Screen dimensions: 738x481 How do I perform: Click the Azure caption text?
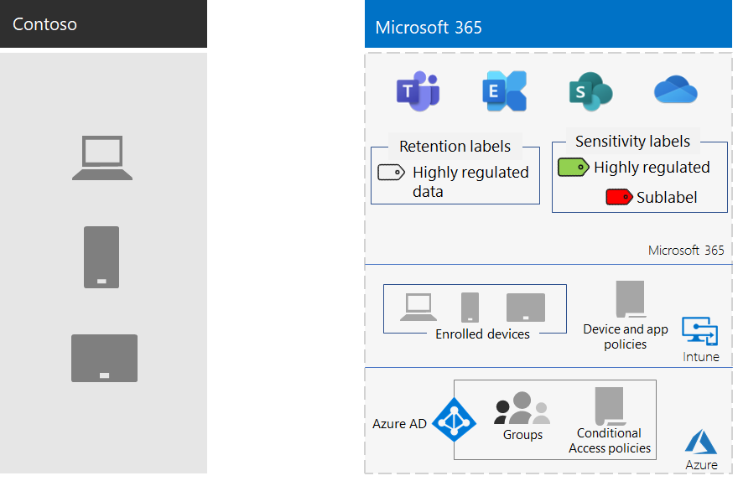coord(701,464)
